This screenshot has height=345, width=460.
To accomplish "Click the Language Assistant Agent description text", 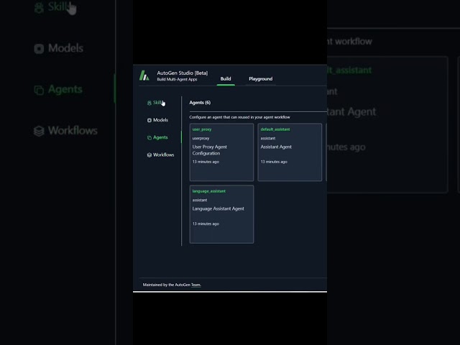I will (218, 208).
